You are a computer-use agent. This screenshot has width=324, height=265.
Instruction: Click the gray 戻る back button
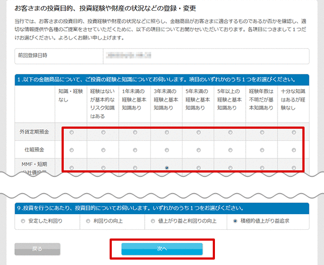37,249
